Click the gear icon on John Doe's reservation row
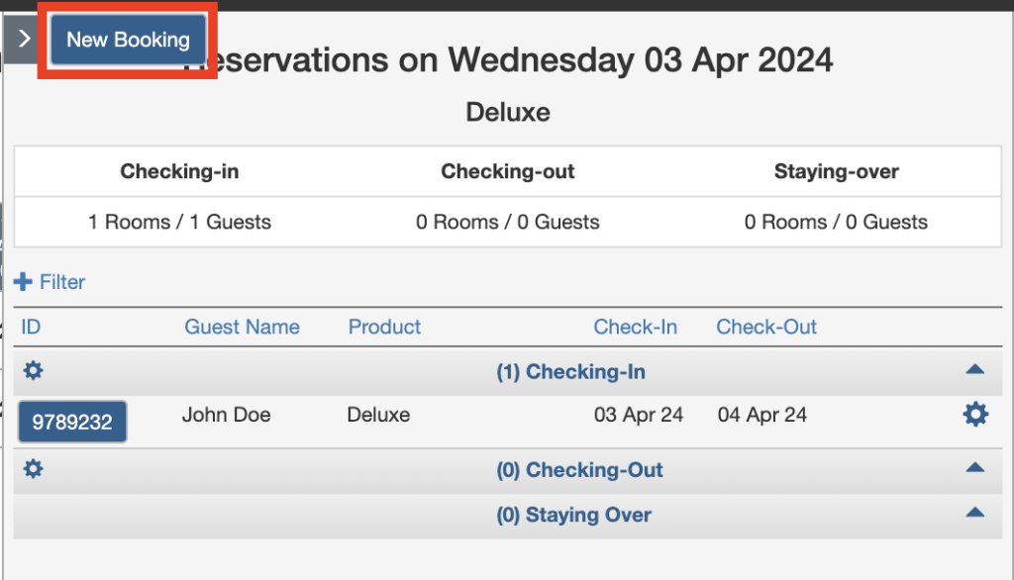Viewport: 1014px width, 580px height. click(975, 415)
